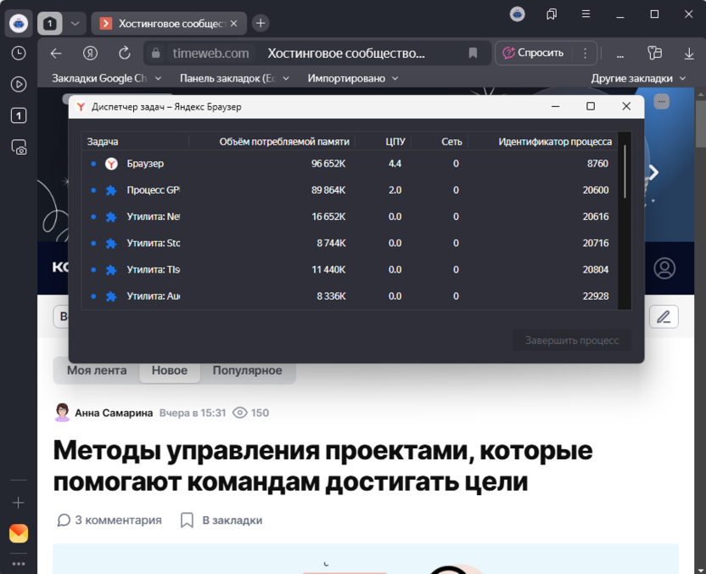Select the Утилита: Au process row
This screenshot has width=706, height=574.
pyautogui.click(x=350, y=296)
